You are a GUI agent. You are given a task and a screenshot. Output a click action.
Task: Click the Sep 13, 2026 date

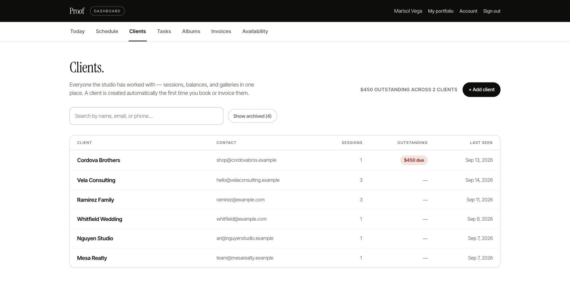click(x=479, y=160)
